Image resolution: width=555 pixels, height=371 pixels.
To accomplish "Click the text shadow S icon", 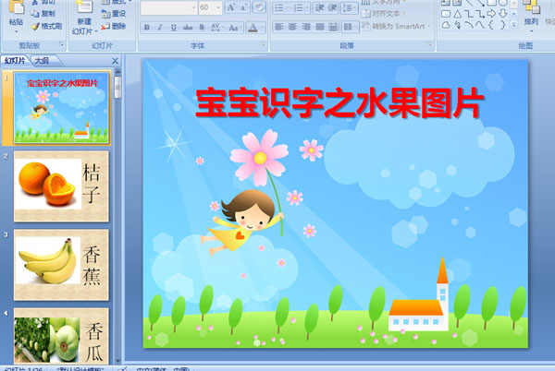I will [x=203, y=28].
